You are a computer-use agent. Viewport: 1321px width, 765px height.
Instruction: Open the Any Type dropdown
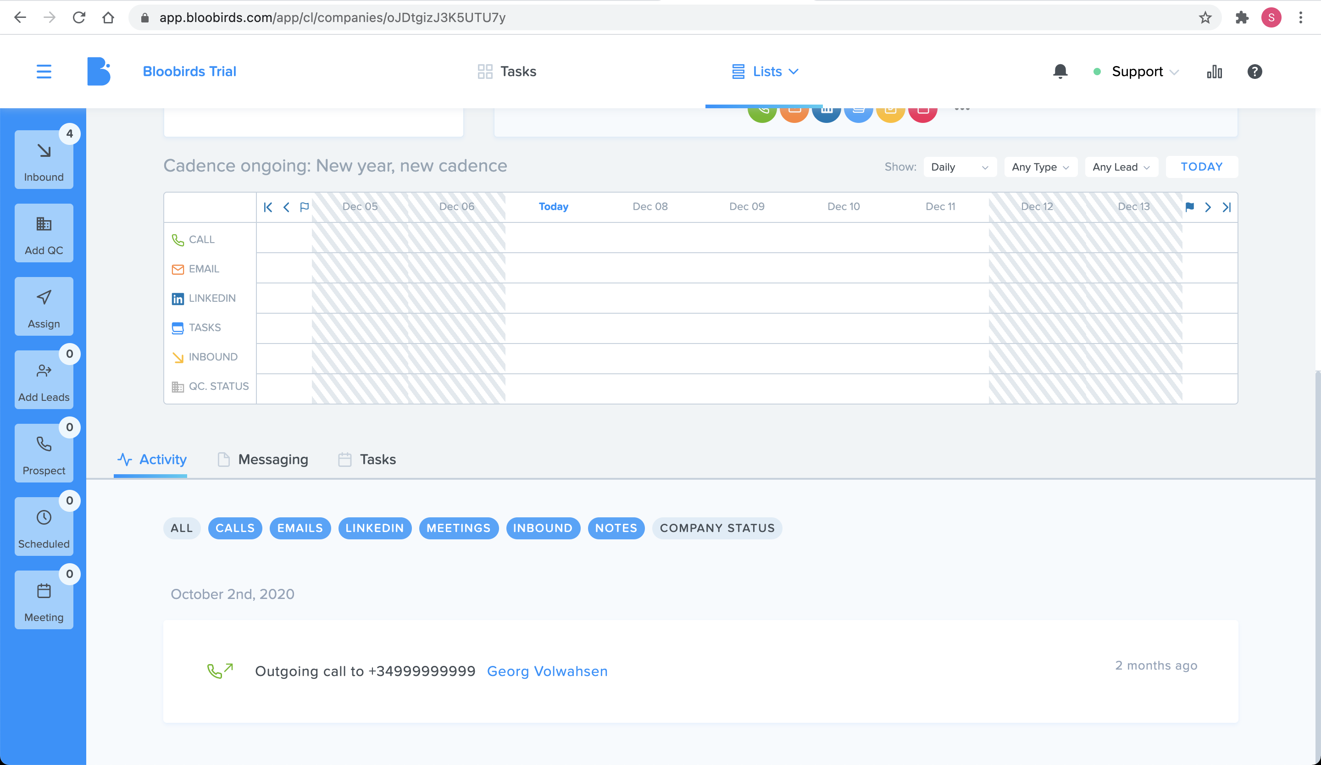click(x=1041, y=167)
